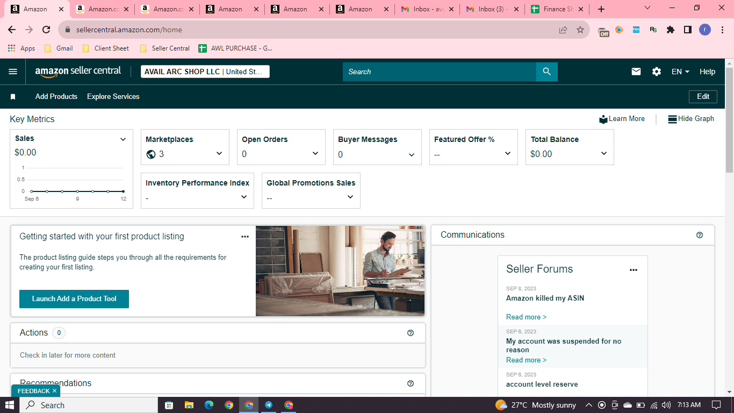Open Chrome tab search chevron
The height and width of the screenshot is (413, 734).
[647, 9]
